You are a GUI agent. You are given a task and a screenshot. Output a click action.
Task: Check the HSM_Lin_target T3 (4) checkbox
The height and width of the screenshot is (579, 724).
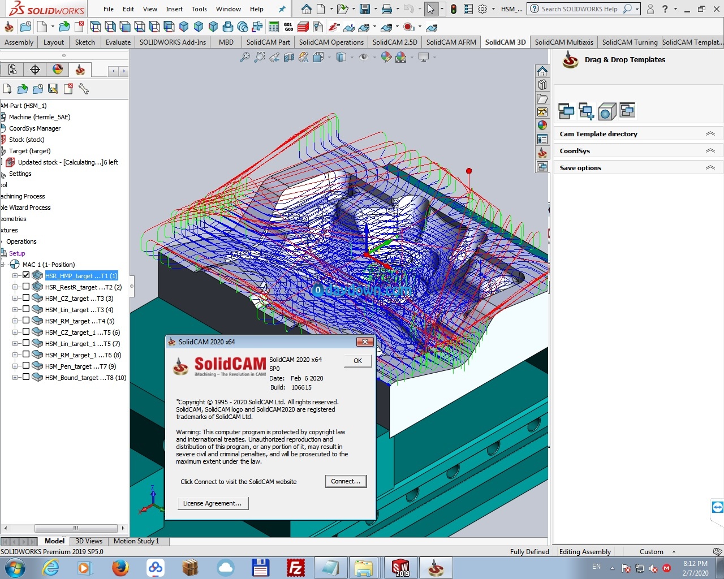point(26,309)
